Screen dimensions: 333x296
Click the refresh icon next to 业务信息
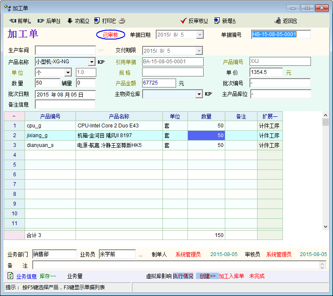11,276
